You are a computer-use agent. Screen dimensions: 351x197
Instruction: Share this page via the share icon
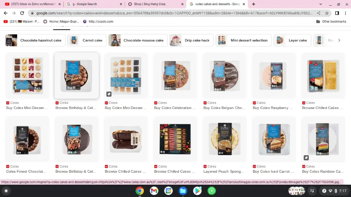(x=318, y=13)
